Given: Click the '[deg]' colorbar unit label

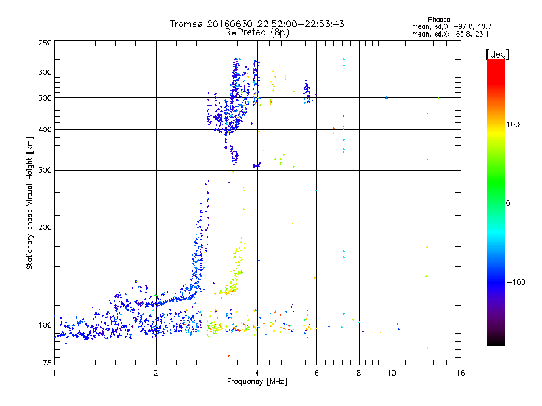Looking at the screenshot, I should [x=497, y=55].
